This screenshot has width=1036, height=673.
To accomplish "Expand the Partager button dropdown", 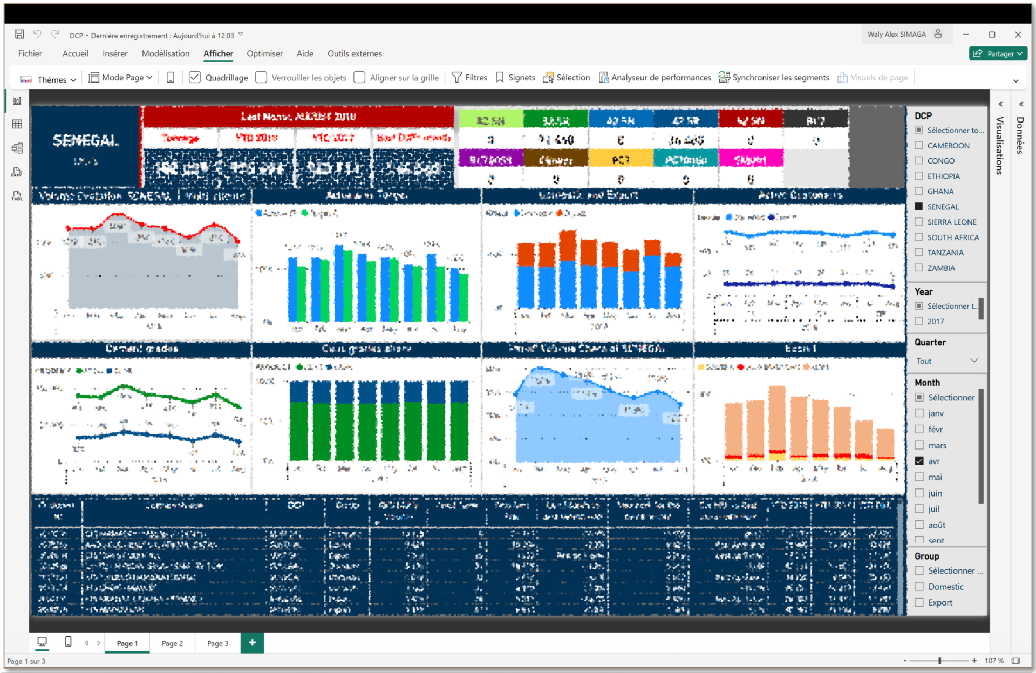I will [x=1020, y=53].
